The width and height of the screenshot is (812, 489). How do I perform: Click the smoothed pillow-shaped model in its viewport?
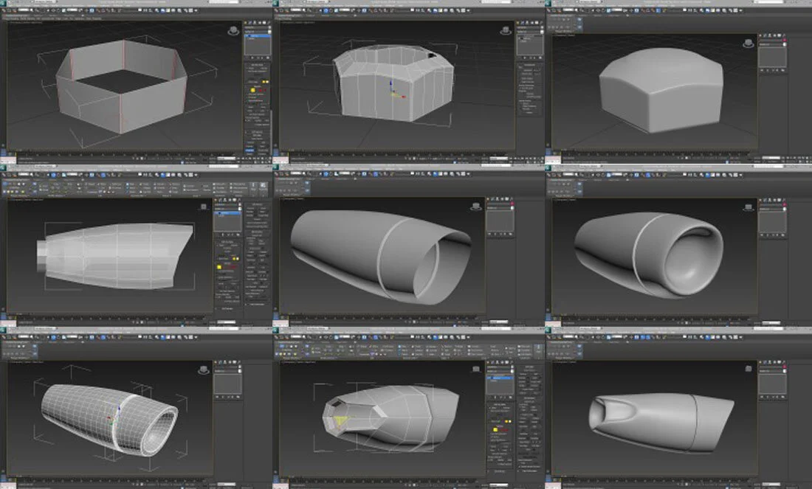[x=661, y=89]
